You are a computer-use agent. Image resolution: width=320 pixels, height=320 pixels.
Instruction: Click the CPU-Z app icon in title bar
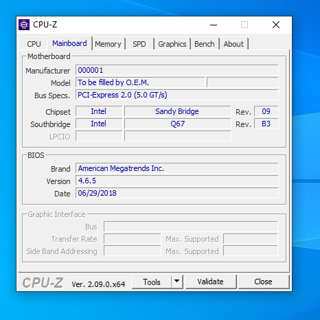[24, 25]
